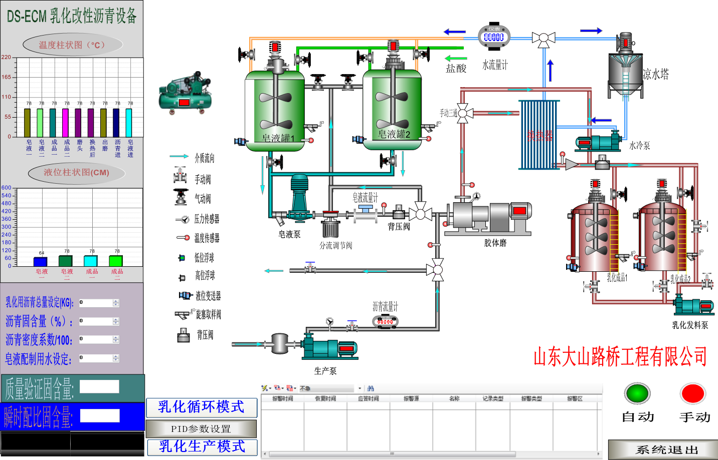Viewport: 718px width, 460px height.
Task: Click the alarm table horizontal scrollbar thumb
Action: (x=392, y=454)
